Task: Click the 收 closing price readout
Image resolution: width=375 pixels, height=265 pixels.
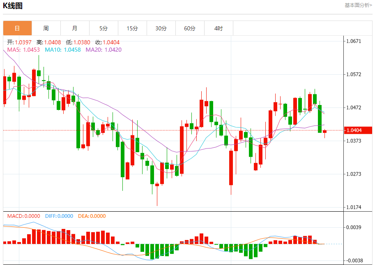Action: point(107,42)
